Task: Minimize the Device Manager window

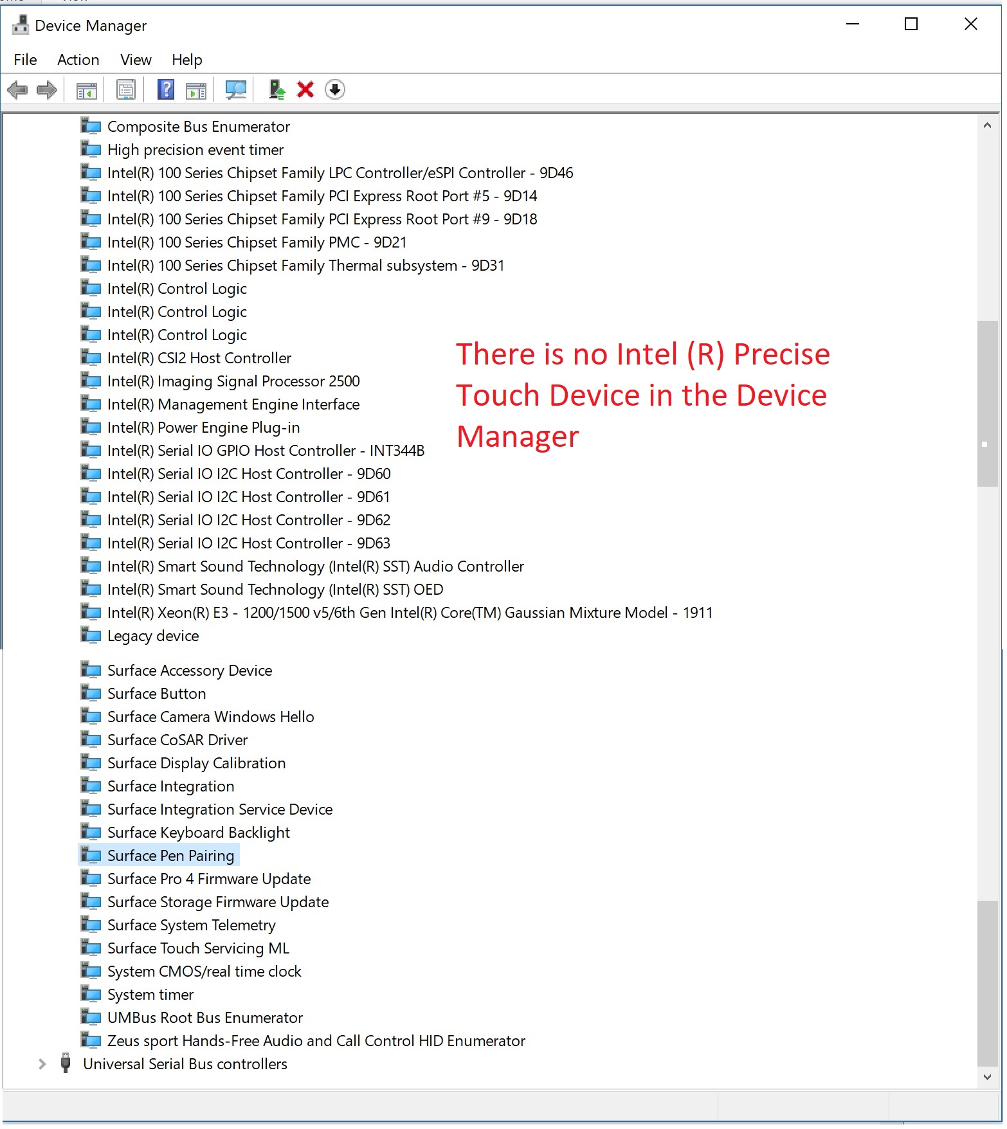Action: [x=853, y=24]
